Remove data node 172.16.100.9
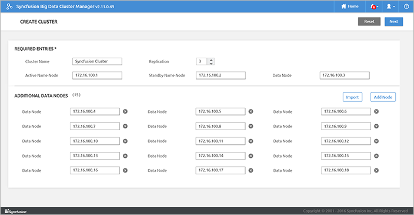 376,126
